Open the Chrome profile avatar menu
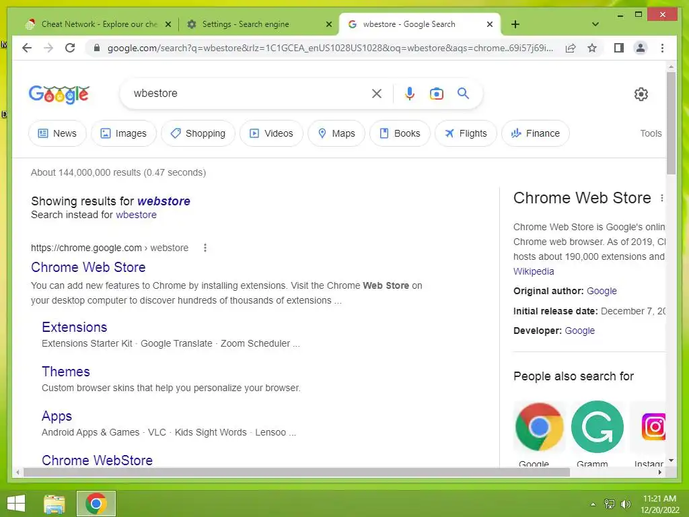 641,48
